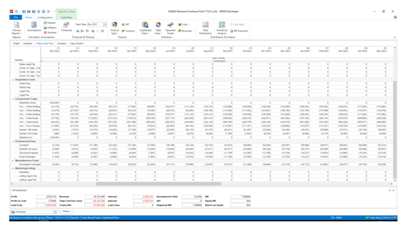Open the Help icon at top right
Screen dimensions: 403x227
tap(395, 17)
